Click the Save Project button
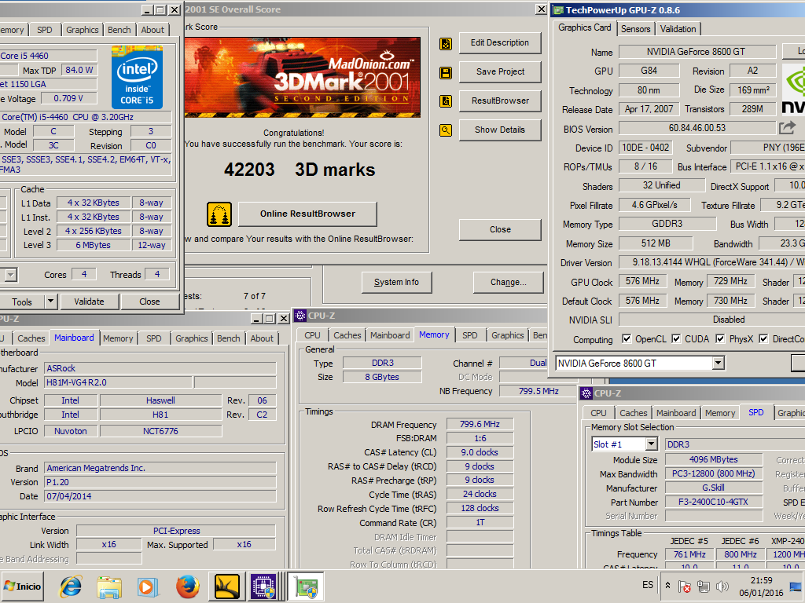 click(x=500, y=71)
